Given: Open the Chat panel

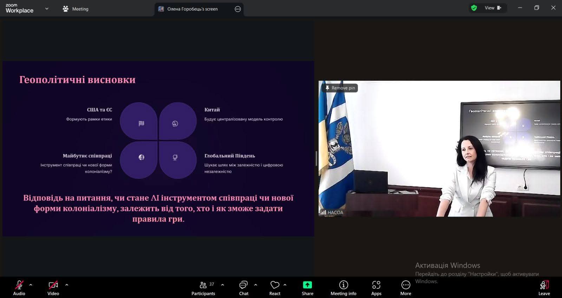Looking at the screenshot, I should click(x=243, y=287).
